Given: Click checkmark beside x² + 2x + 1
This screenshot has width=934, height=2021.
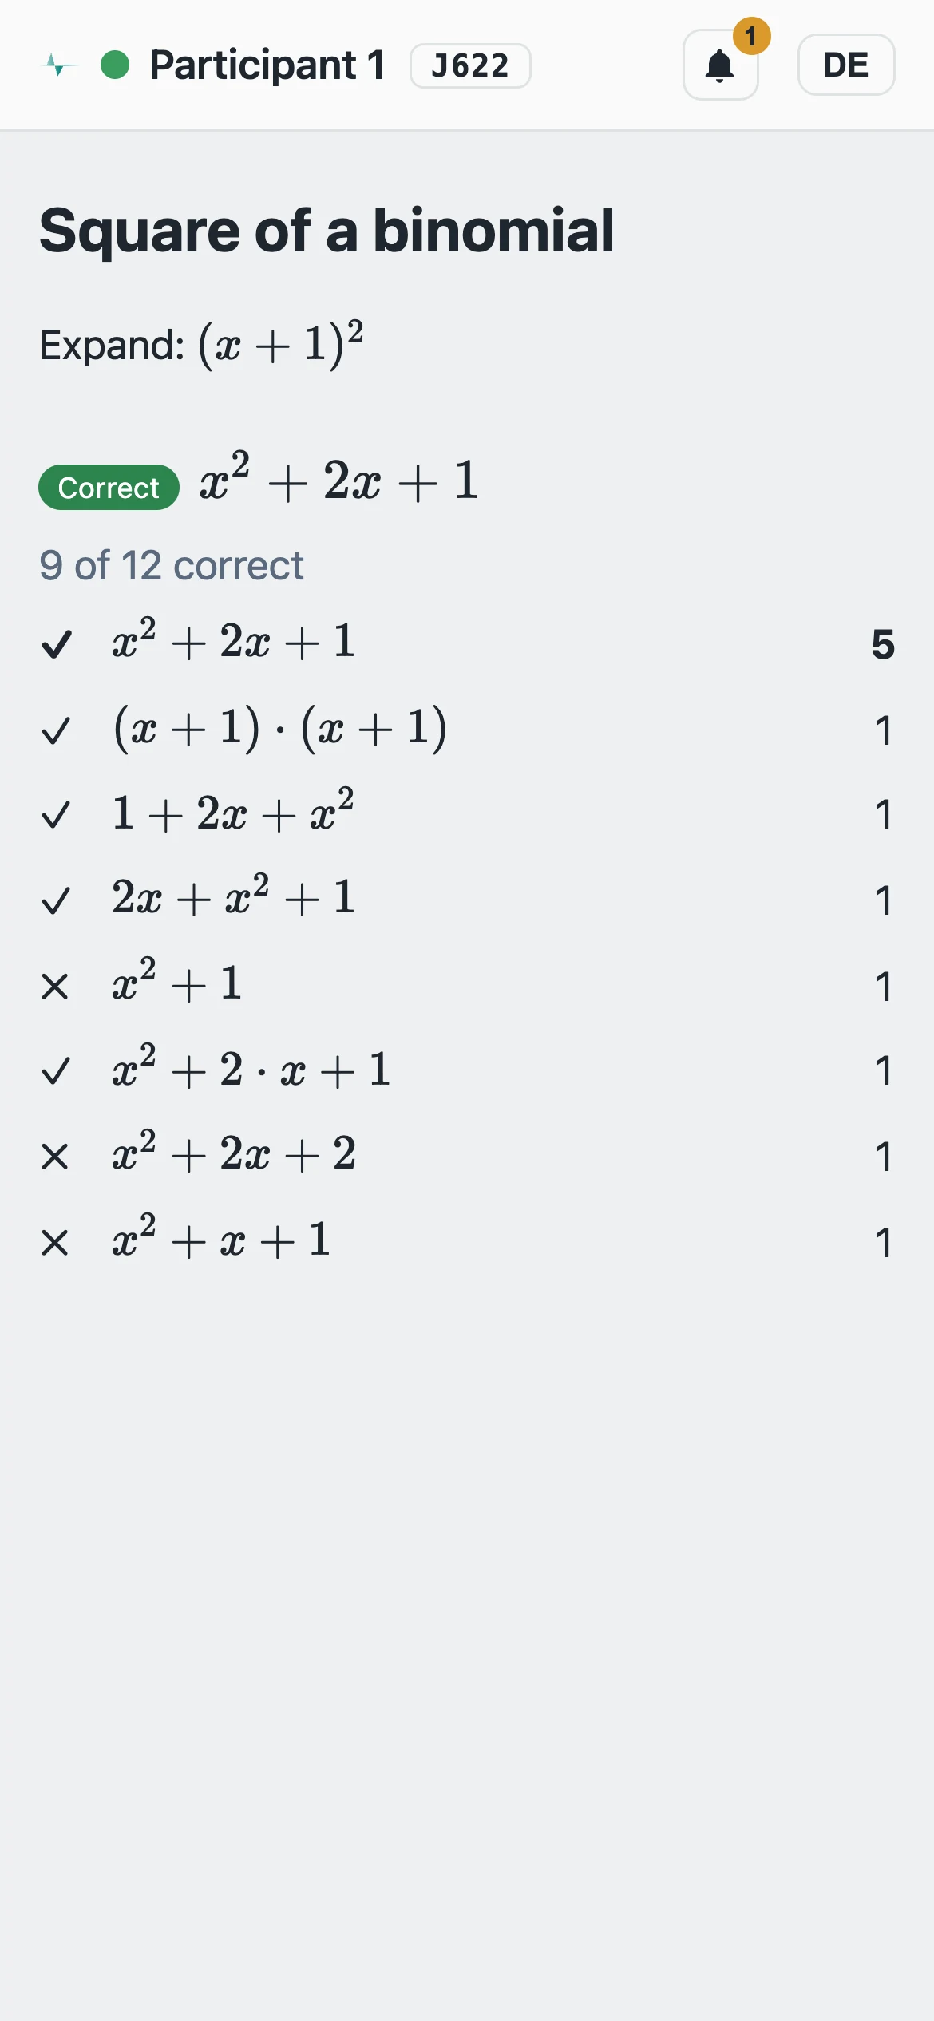Looking at the screenshot, I should pos(57,643).
